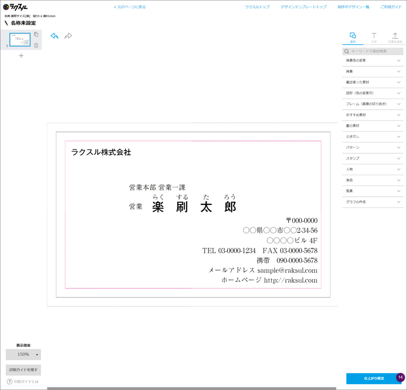The height and width of the screenshot is (390, 407).
Task: Open the 素材 materials tab
Action: pos(353,38)
